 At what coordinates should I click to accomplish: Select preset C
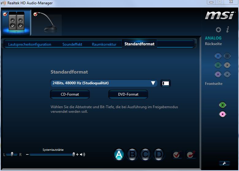pyautogui.click(x=145, y=154)
